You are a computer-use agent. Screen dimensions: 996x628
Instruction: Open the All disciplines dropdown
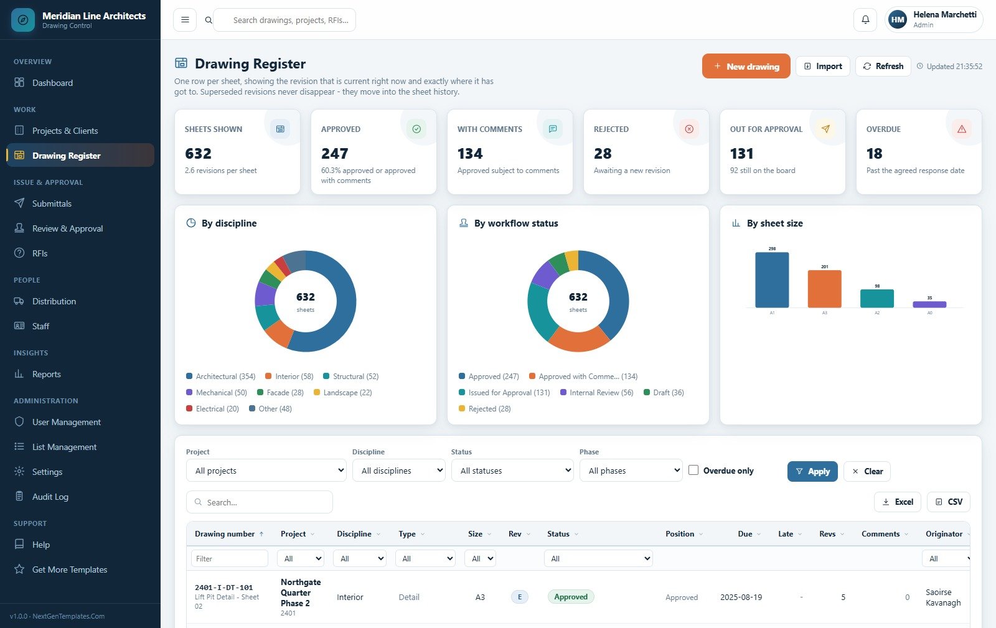399,471
